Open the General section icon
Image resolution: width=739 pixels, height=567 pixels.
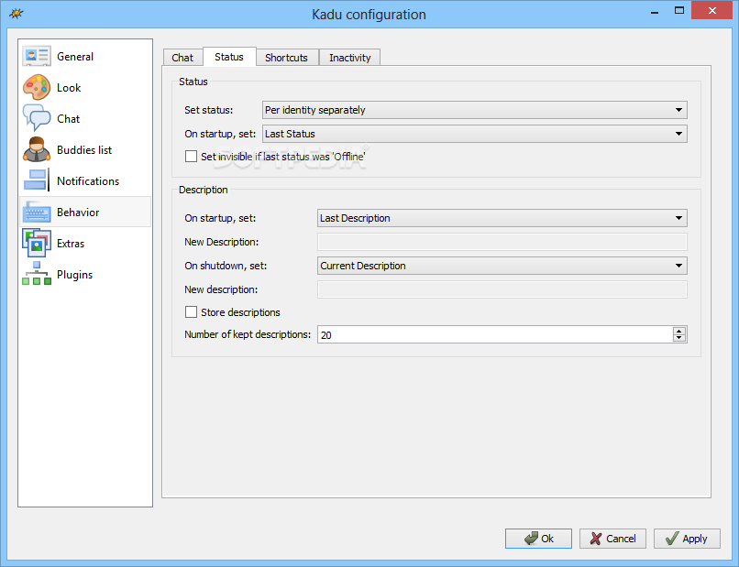(37, 57)
